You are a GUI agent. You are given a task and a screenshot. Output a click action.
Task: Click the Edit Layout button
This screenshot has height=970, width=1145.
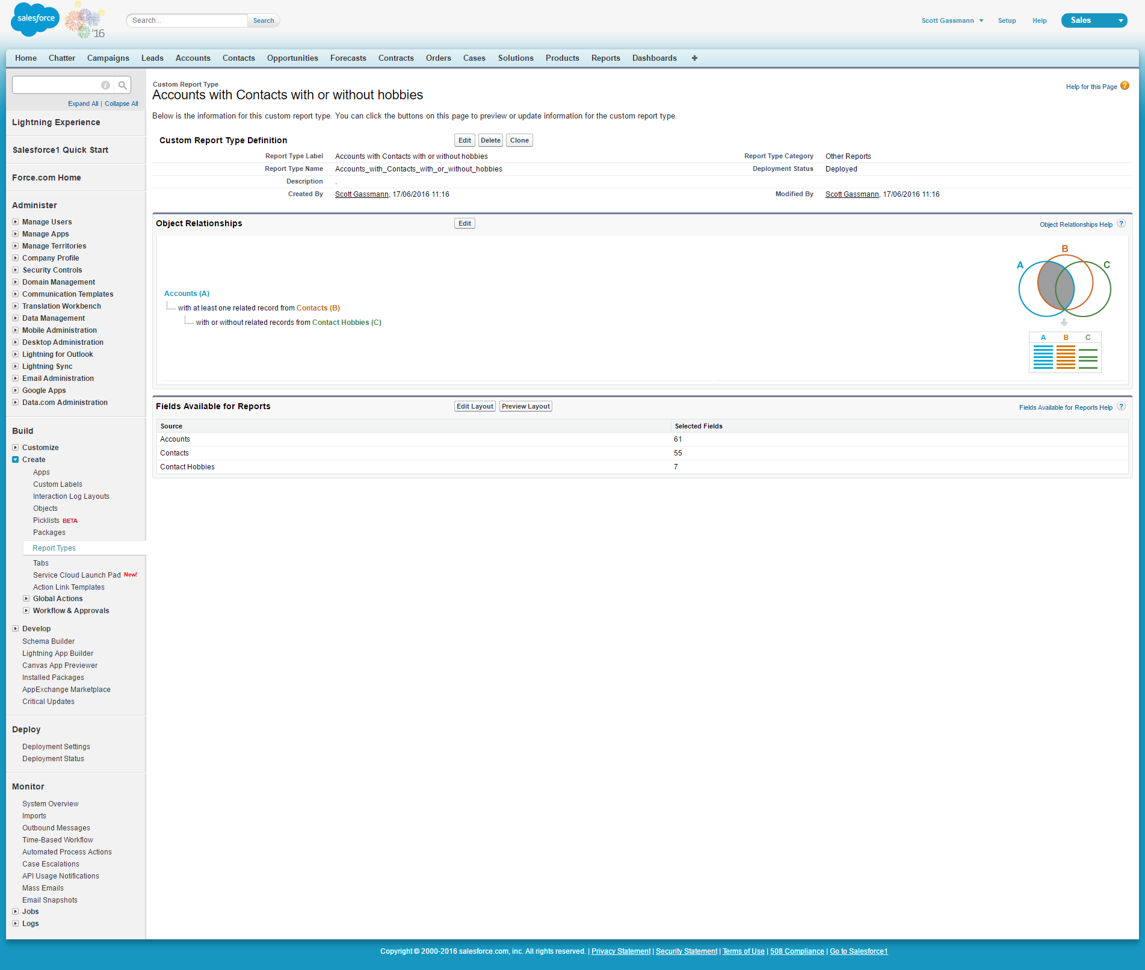click(475, 407)
